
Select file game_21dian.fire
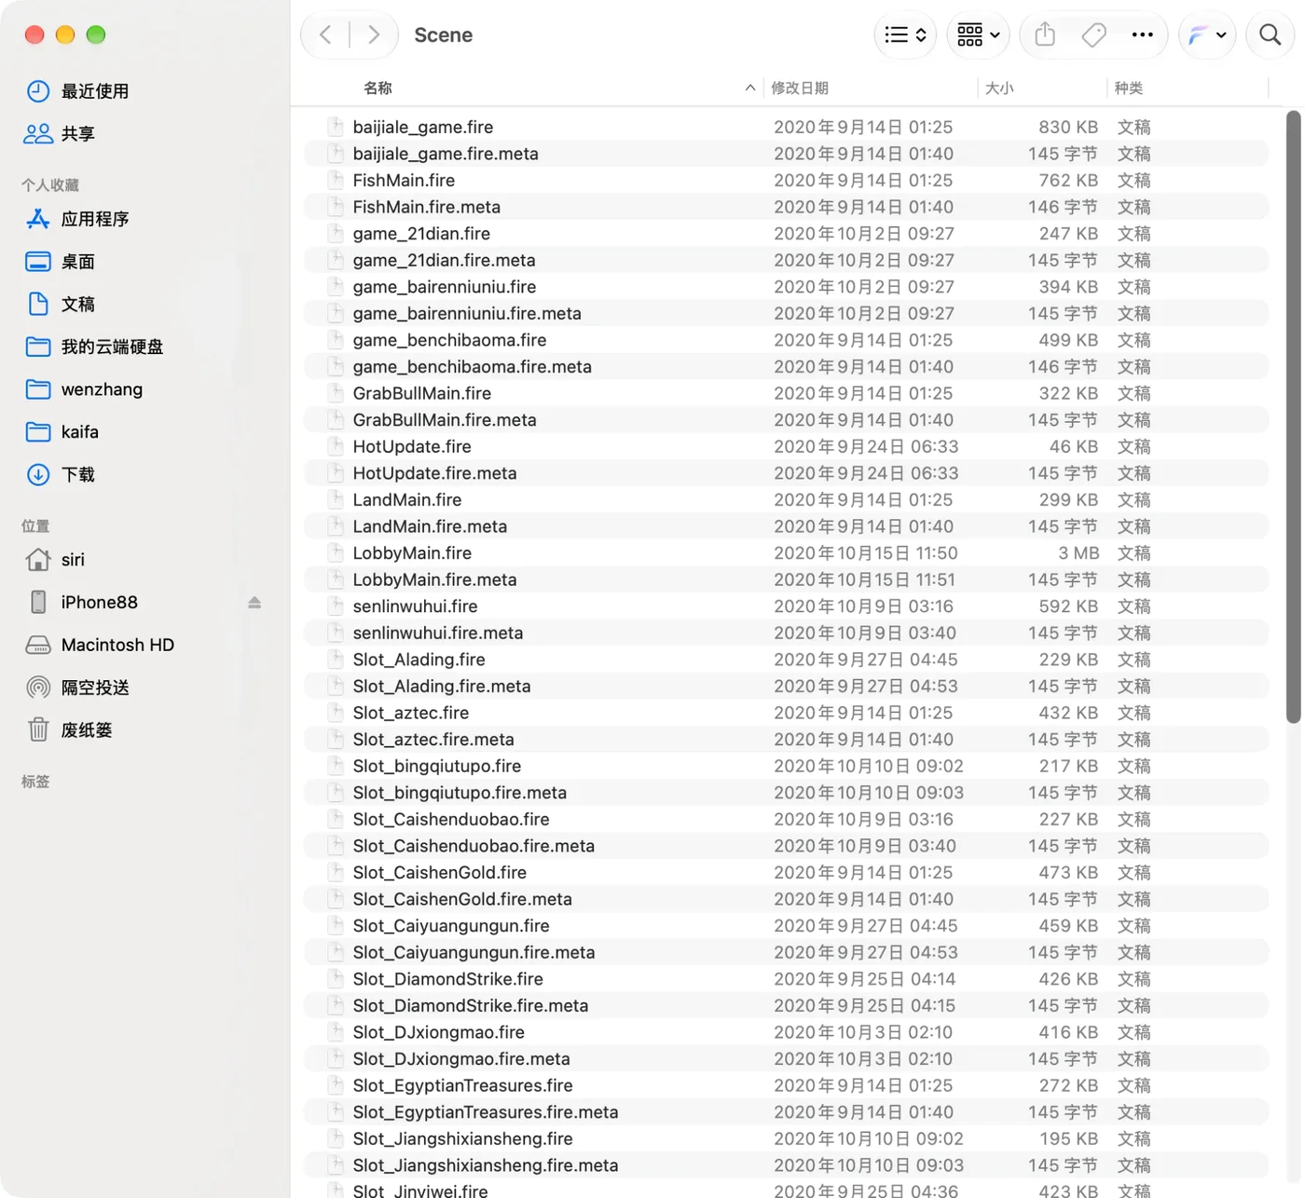point(786,234)
